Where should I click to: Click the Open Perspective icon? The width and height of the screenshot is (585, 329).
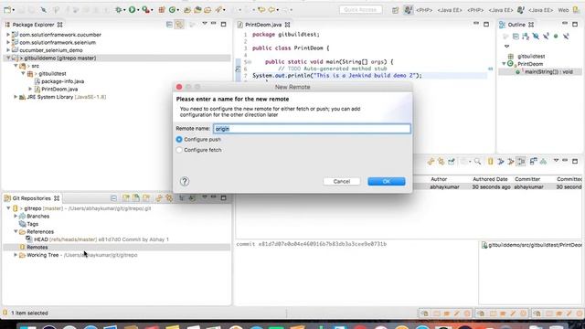click(x=395, y=10)
